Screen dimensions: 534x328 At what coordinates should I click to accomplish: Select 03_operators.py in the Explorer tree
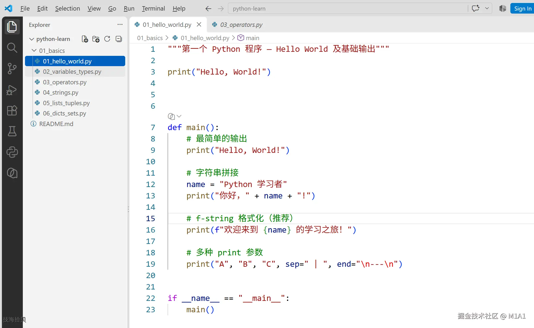(75, 82)
